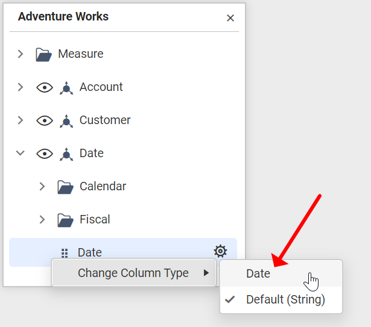Click the Measure folder icon
The width and height of the screenshot is (371, 327).
pos(43,55)
